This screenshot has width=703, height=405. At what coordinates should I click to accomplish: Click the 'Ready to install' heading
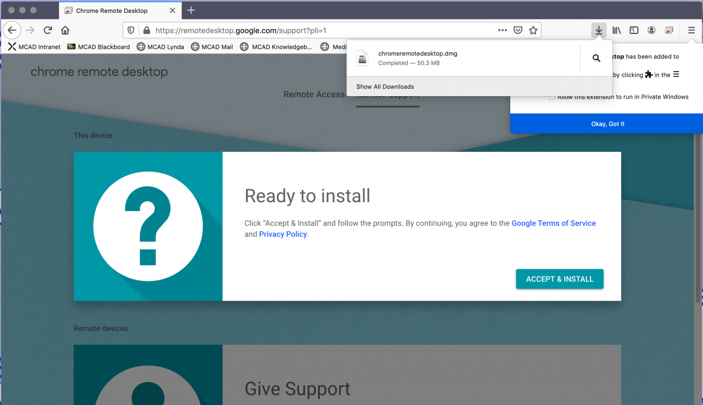308,196
